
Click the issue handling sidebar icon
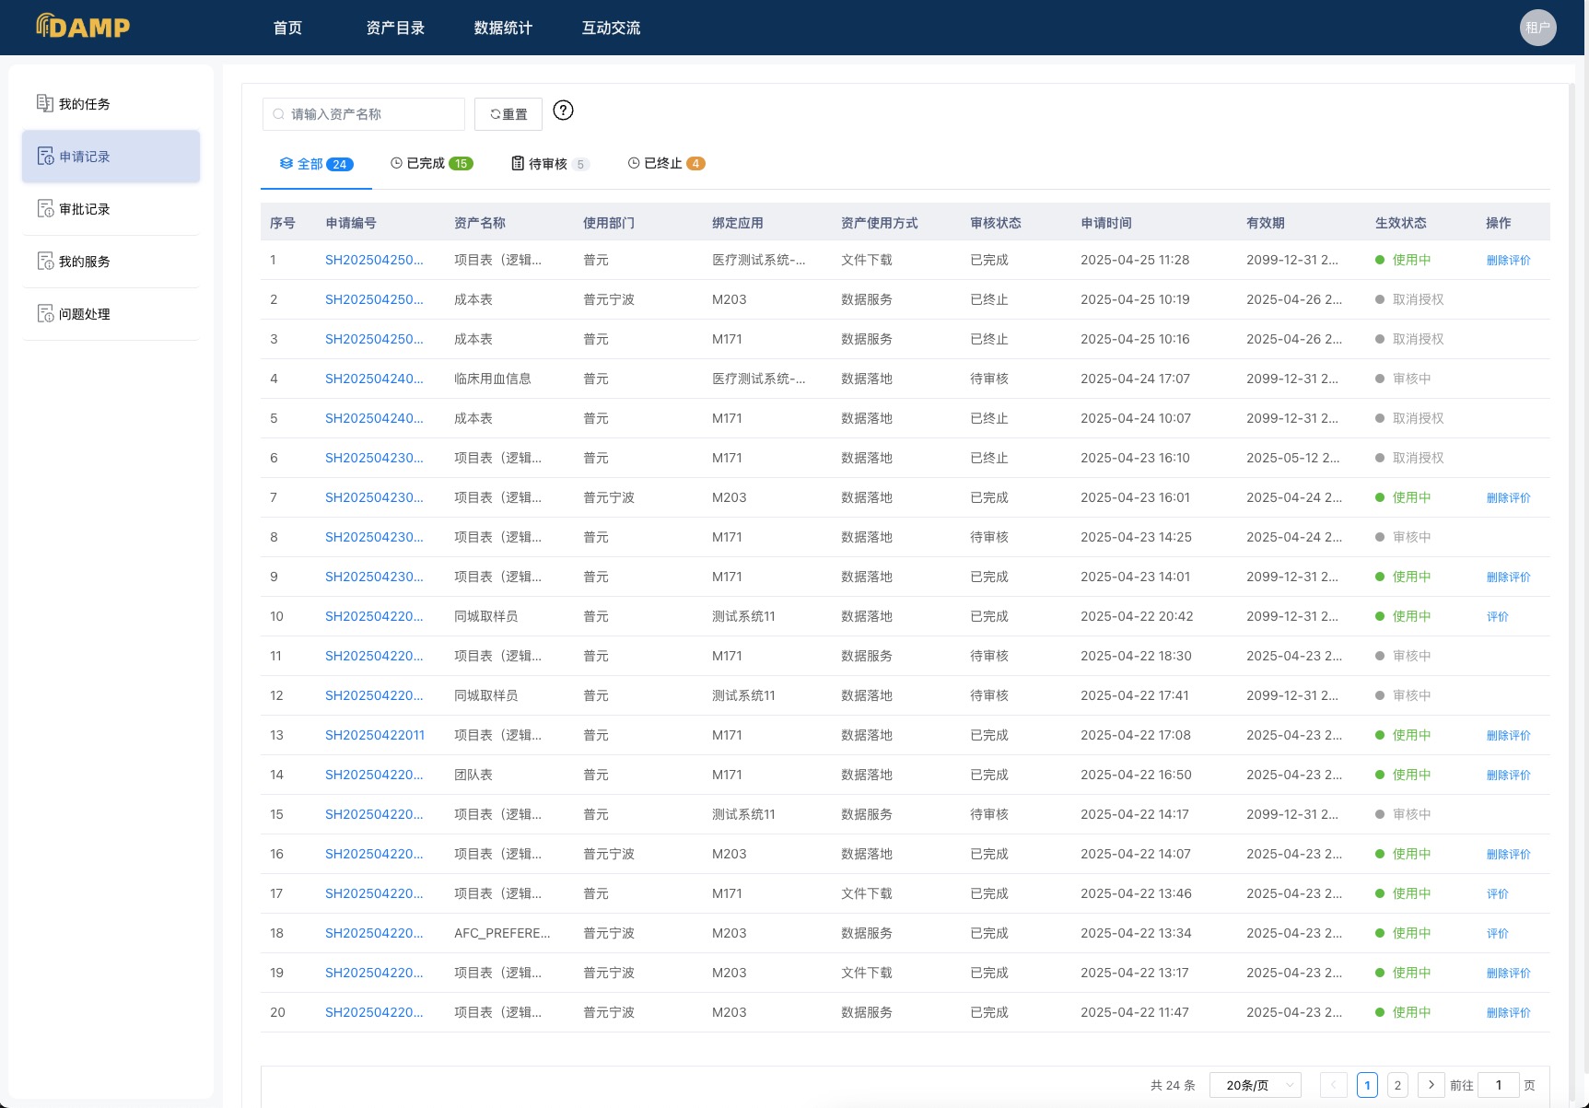point(44,314)
